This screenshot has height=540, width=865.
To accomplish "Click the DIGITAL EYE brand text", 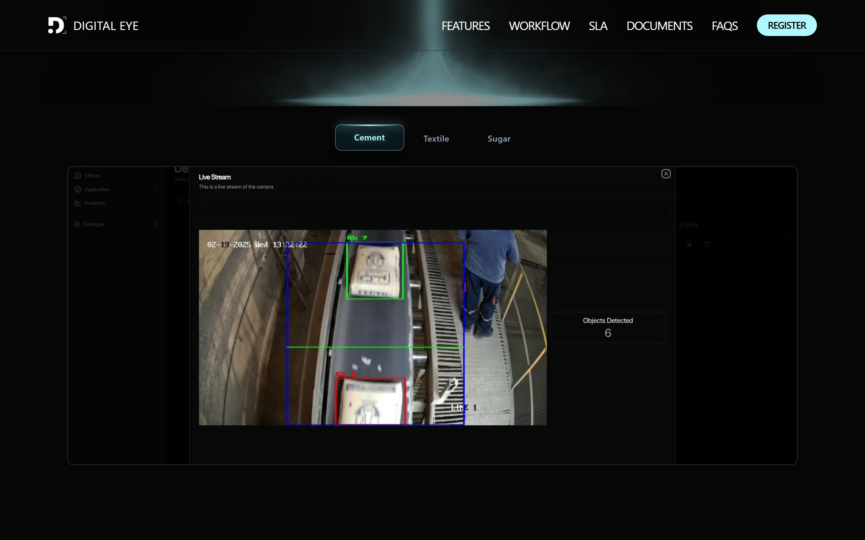I will point(106,26).
